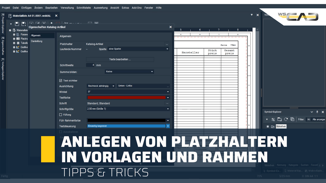Pin the Symbol-Explorer panel
This screenshot has height=183, width=326.
pos(317,112)
